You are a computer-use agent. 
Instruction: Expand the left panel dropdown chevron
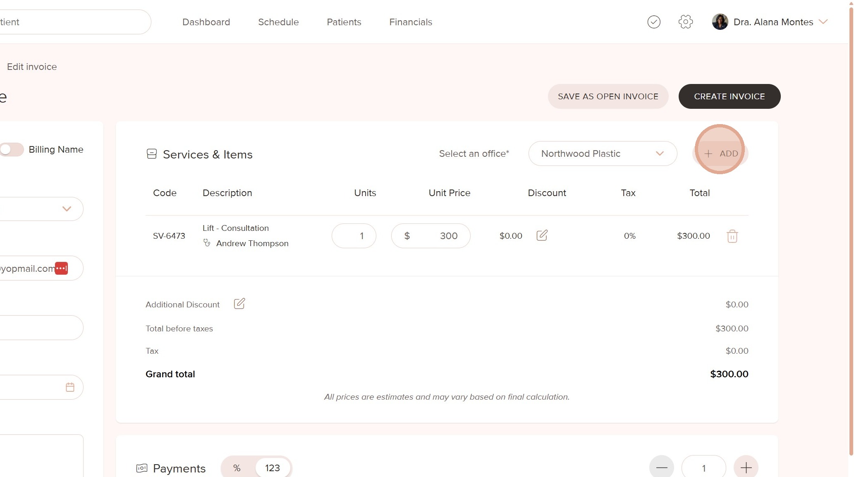pos(67,209)
